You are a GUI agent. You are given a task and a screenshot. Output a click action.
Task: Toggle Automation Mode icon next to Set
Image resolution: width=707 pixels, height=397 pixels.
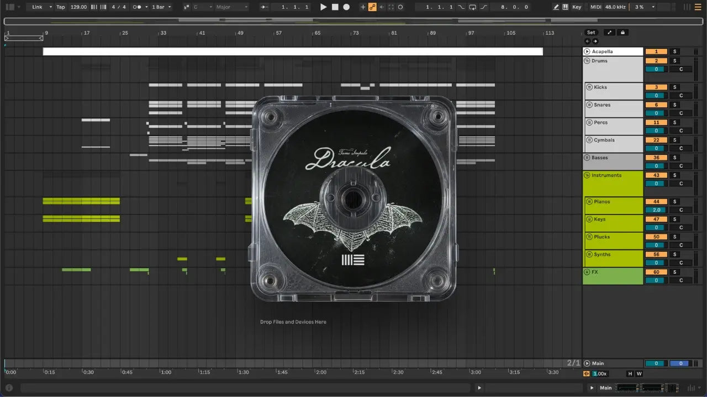coord(610,33)
